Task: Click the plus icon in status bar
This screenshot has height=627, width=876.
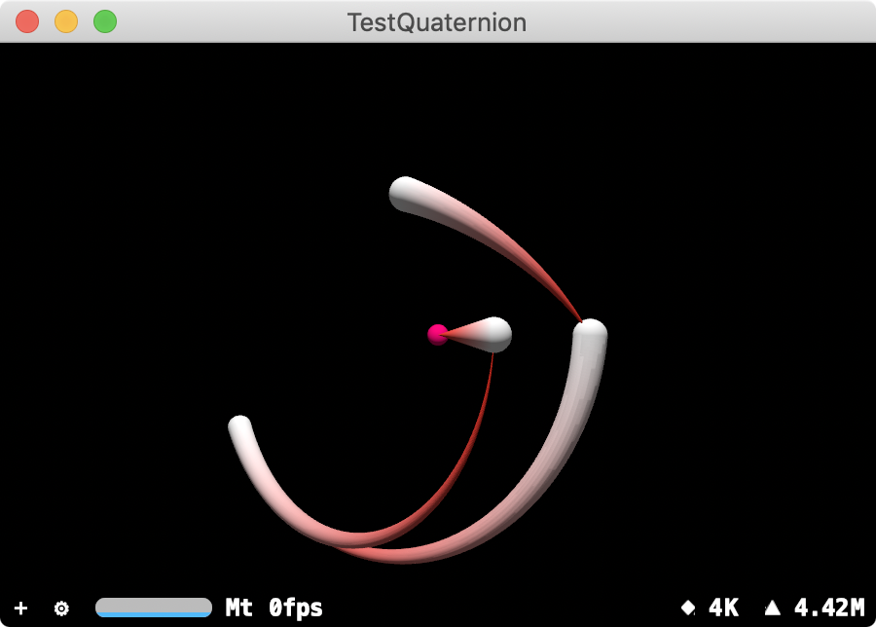Action: click(20, 608)
